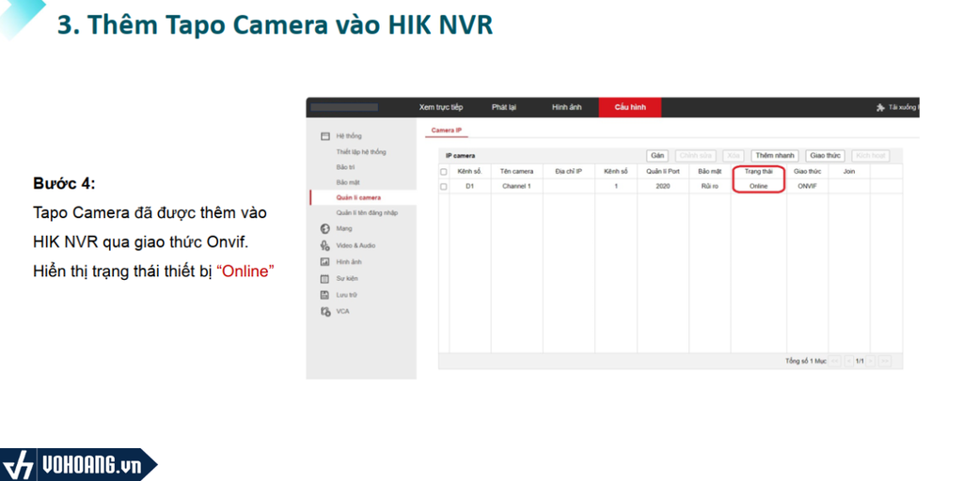Viewport: 963px width, 481px height.
Task: Select the Cấu hình tab
Action: [x=630, y=107]
